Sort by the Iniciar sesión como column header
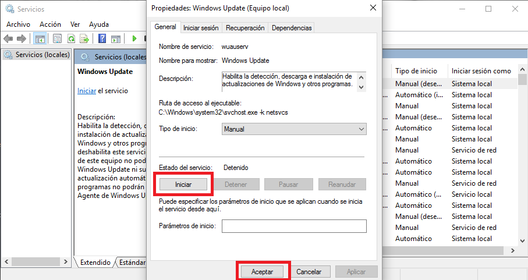 (x=482, y=71)
